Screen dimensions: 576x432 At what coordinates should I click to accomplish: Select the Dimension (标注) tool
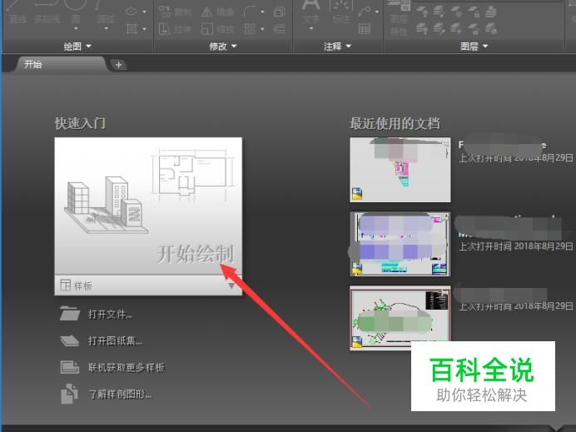(x=341, y=11)
